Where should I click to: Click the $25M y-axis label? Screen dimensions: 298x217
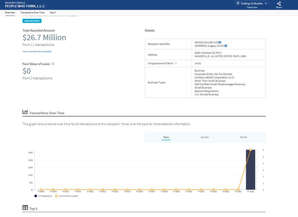(x=31, y=153)
